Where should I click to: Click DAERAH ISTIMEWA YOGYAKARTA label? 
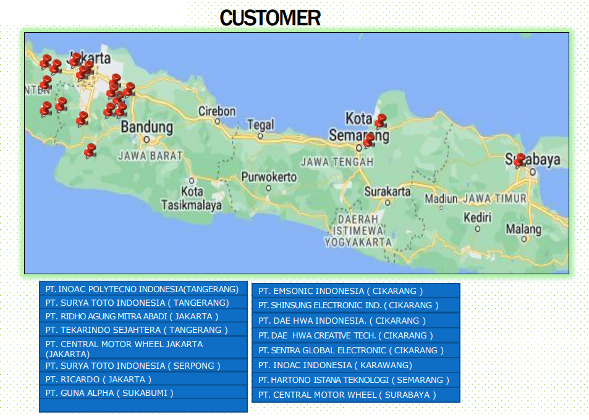click(358, 230)
